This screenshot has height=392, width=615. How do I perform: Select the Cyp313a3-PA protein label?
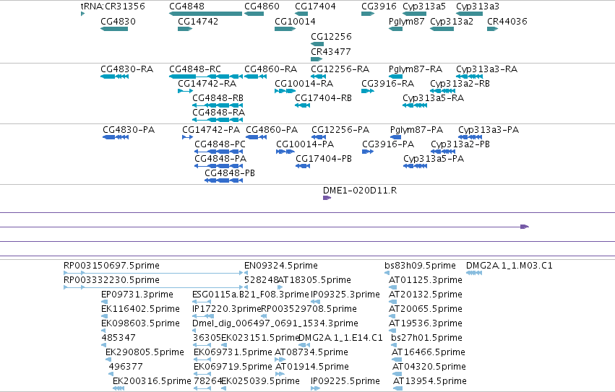(x=489, y=130)
